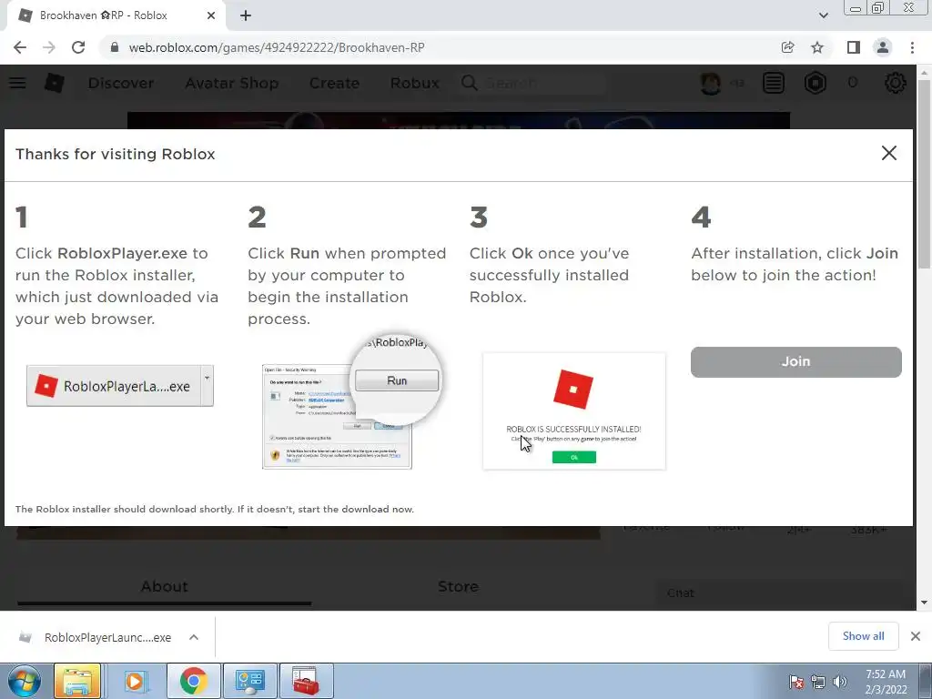Click the address bar URL
Image resolution: width=932 pixels, height=699 pixels.
[x=277, y=47]
